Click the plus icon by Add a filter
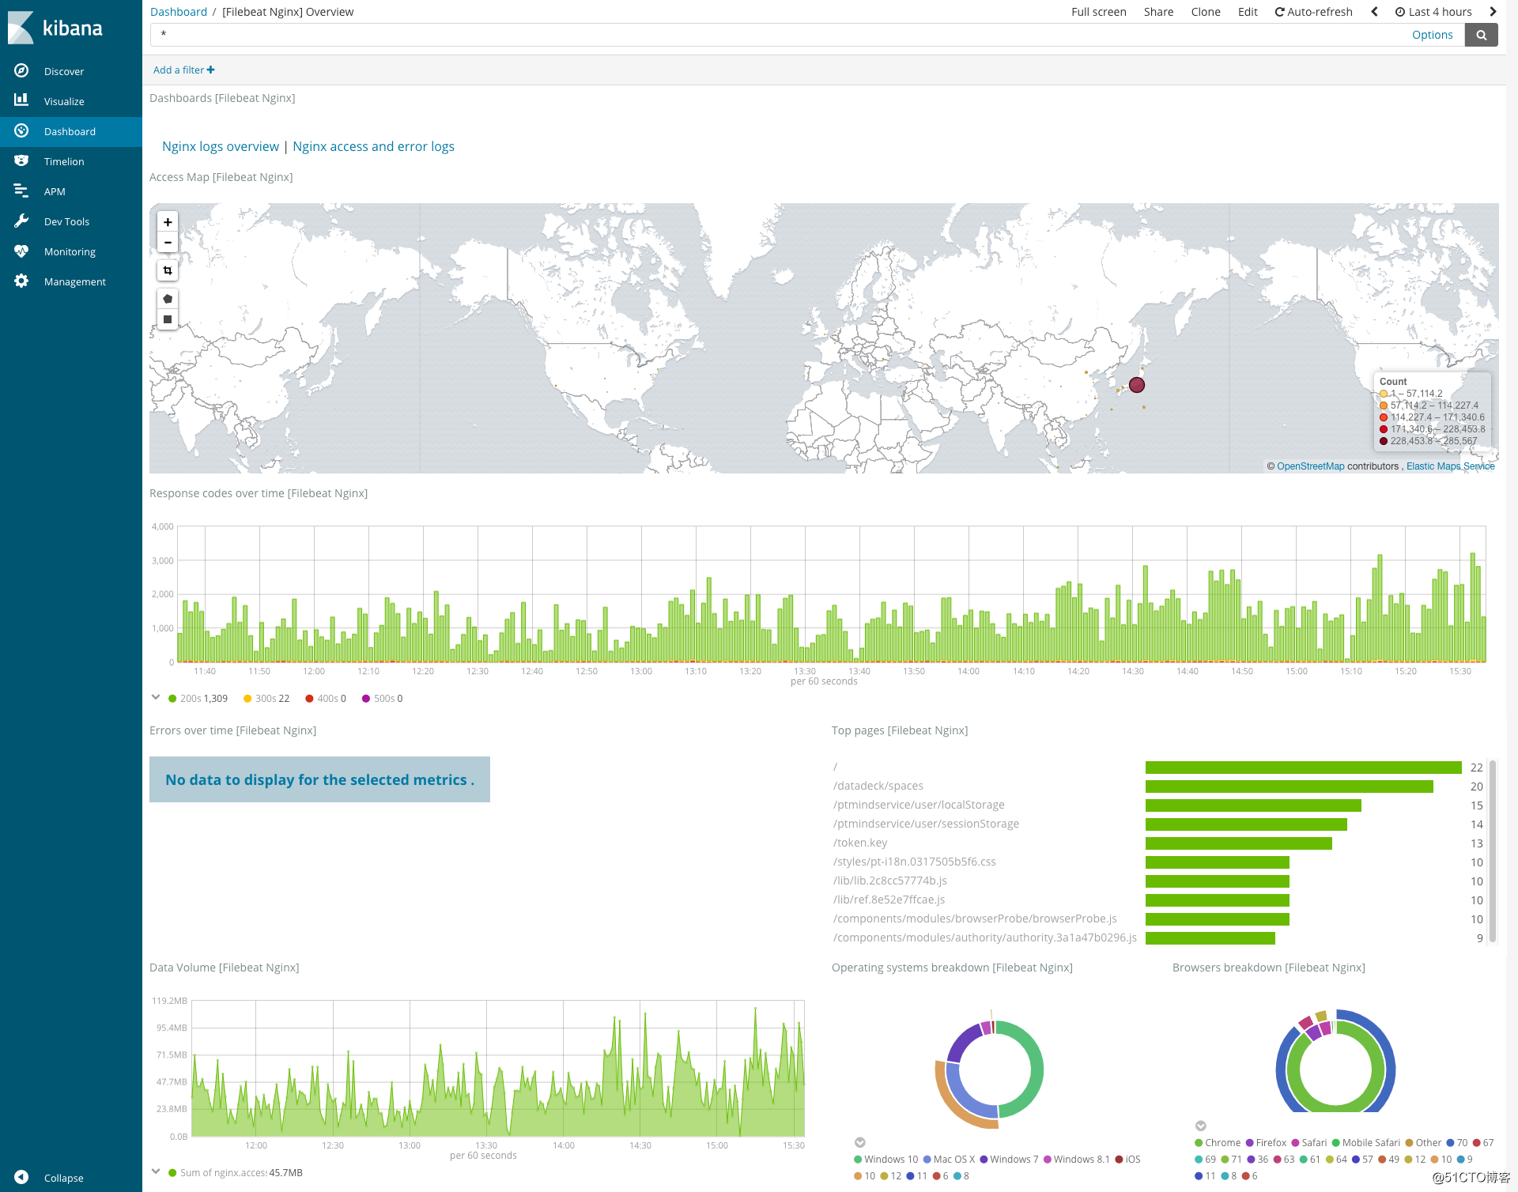The height and width of the screenshot is (1192, 1518). pos(210,70)
